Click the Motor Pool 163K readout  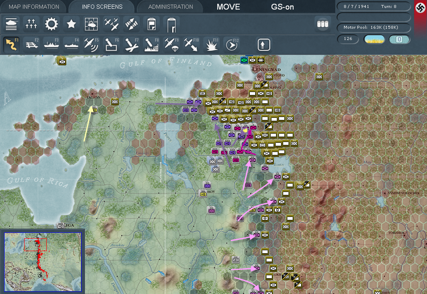point(373,27)
